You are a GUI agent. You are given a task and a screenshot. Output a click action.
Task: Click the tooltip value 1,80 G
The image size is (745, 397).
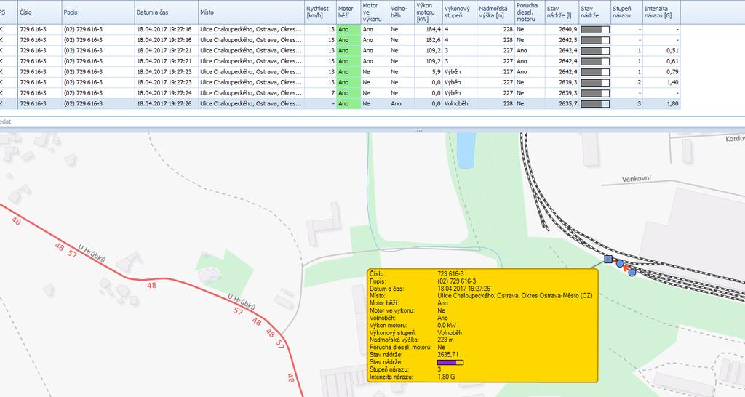(446, 377)
